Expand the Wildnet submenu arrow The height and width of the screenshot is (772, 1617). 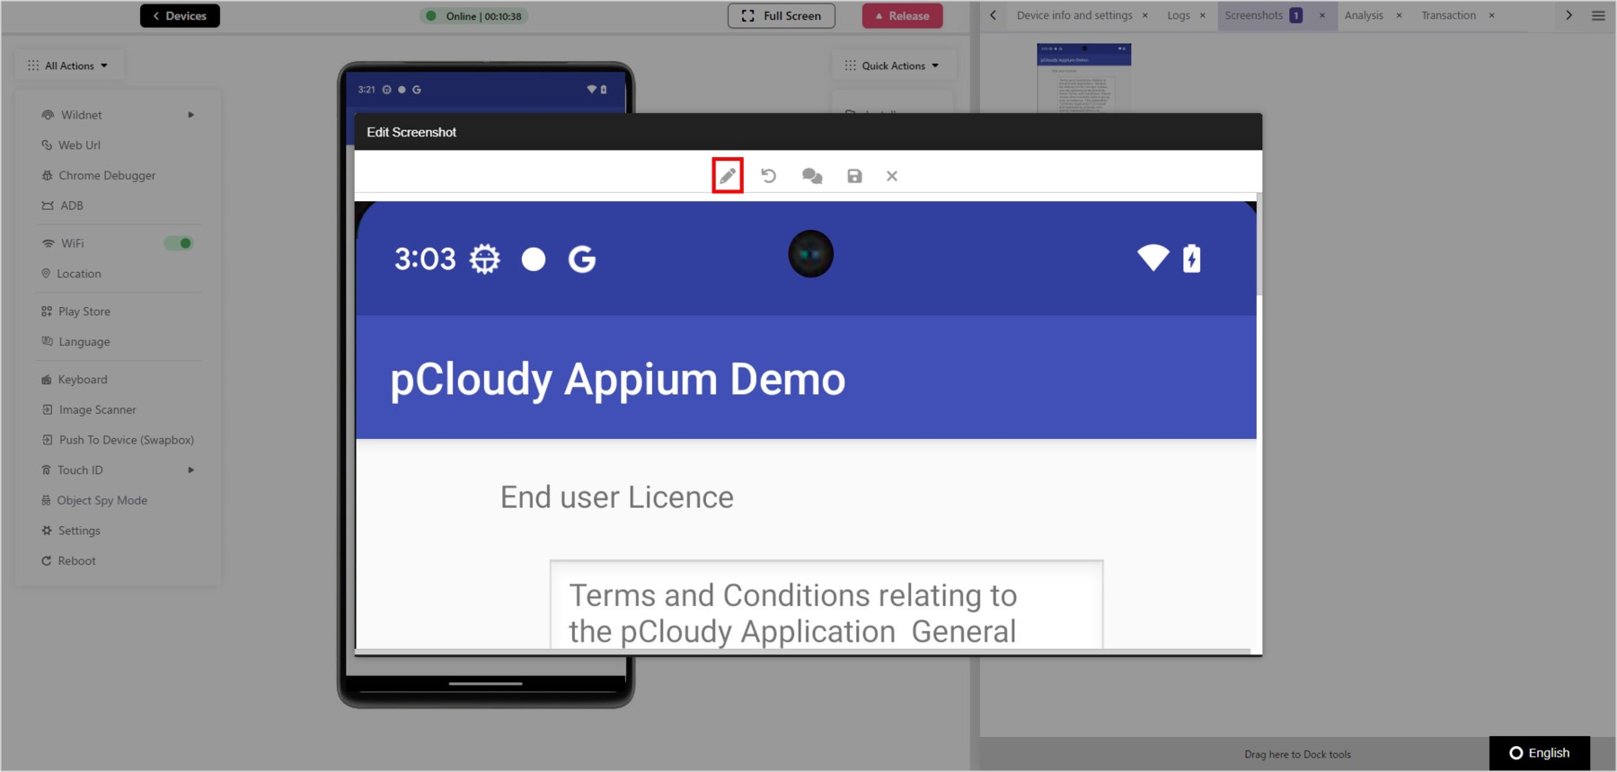(190, 115)
